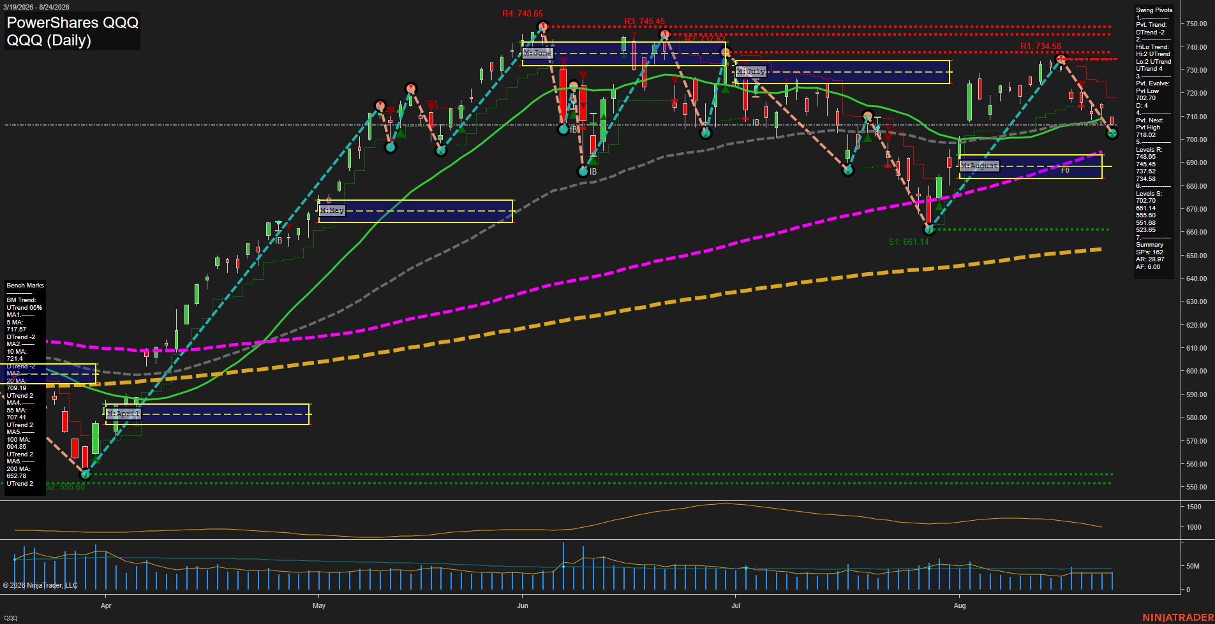The image size is (1215, 624).
Task: Click the 1500 indicator axis label
Action: click(x=1194, y=507)
